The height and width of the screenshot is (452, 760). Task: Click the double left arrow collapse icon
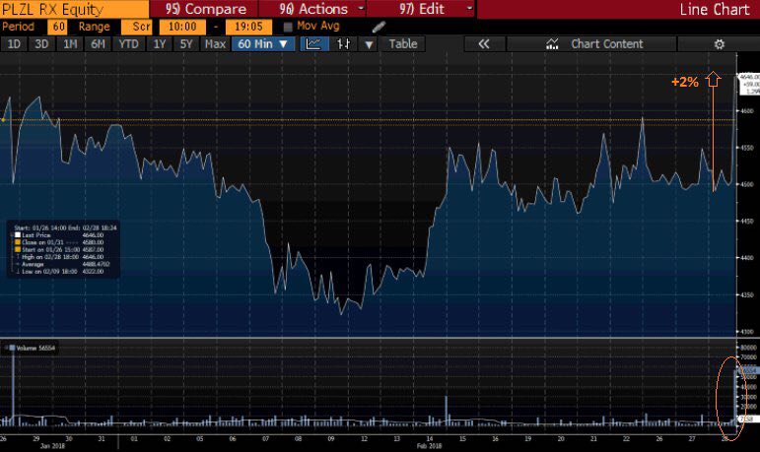[484, 44]
